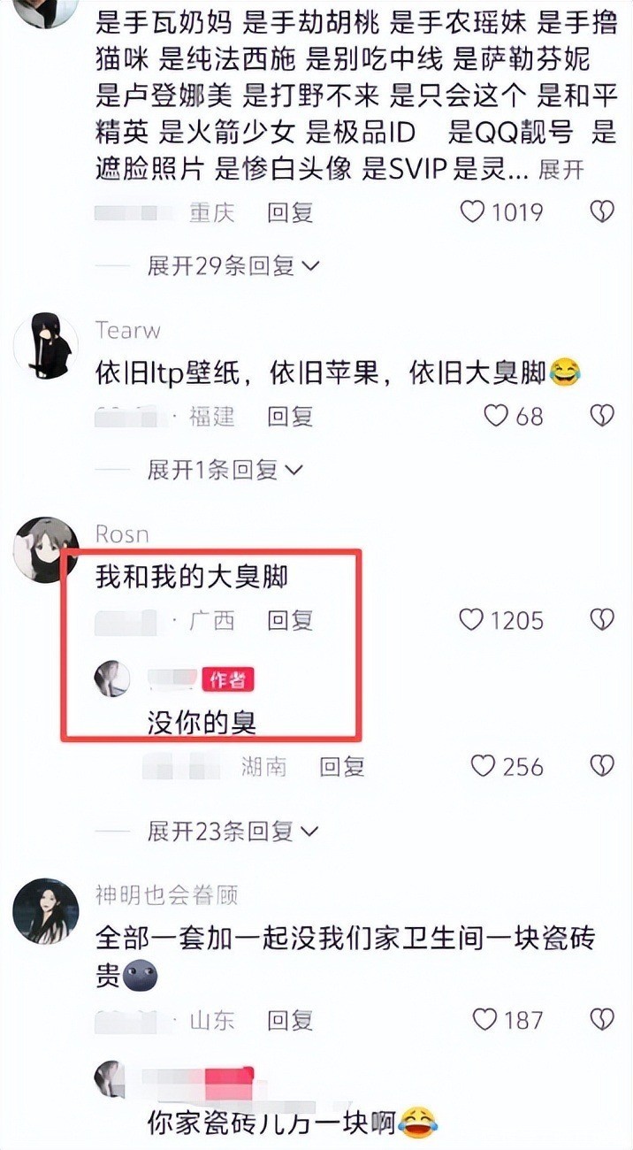Expand the 29 replies
This screenshot has width=633, height=1150.
pyautogui.click(x=233, y=266)
